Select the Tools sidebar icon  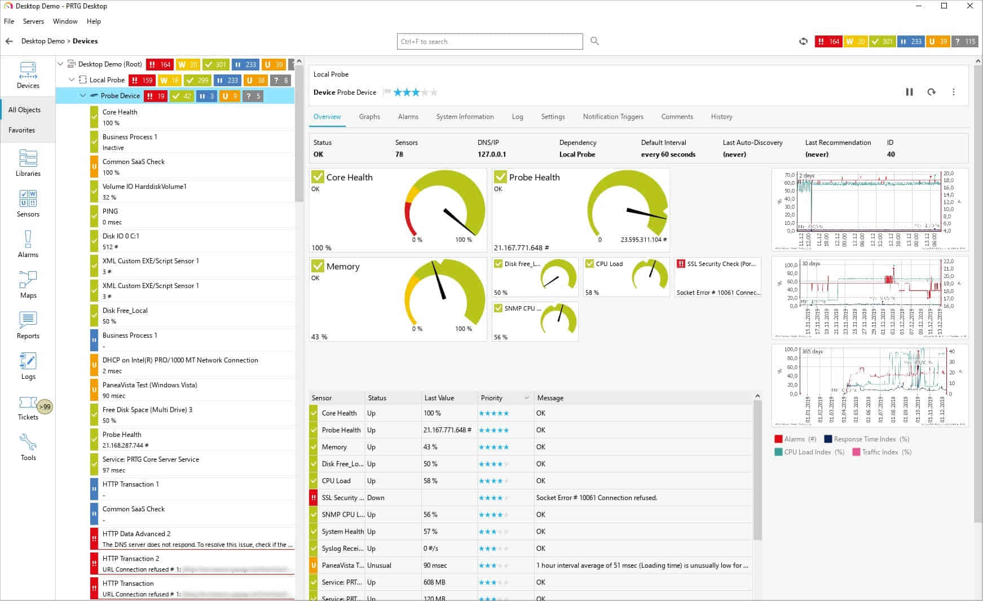point(28,447)
